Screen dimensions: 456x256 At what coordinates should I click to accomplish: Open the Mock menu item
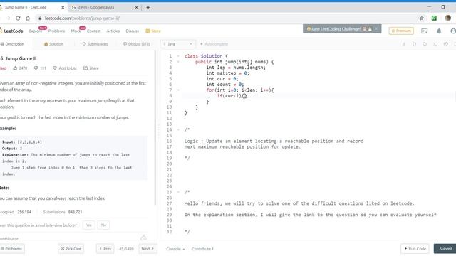click(76, 31)
